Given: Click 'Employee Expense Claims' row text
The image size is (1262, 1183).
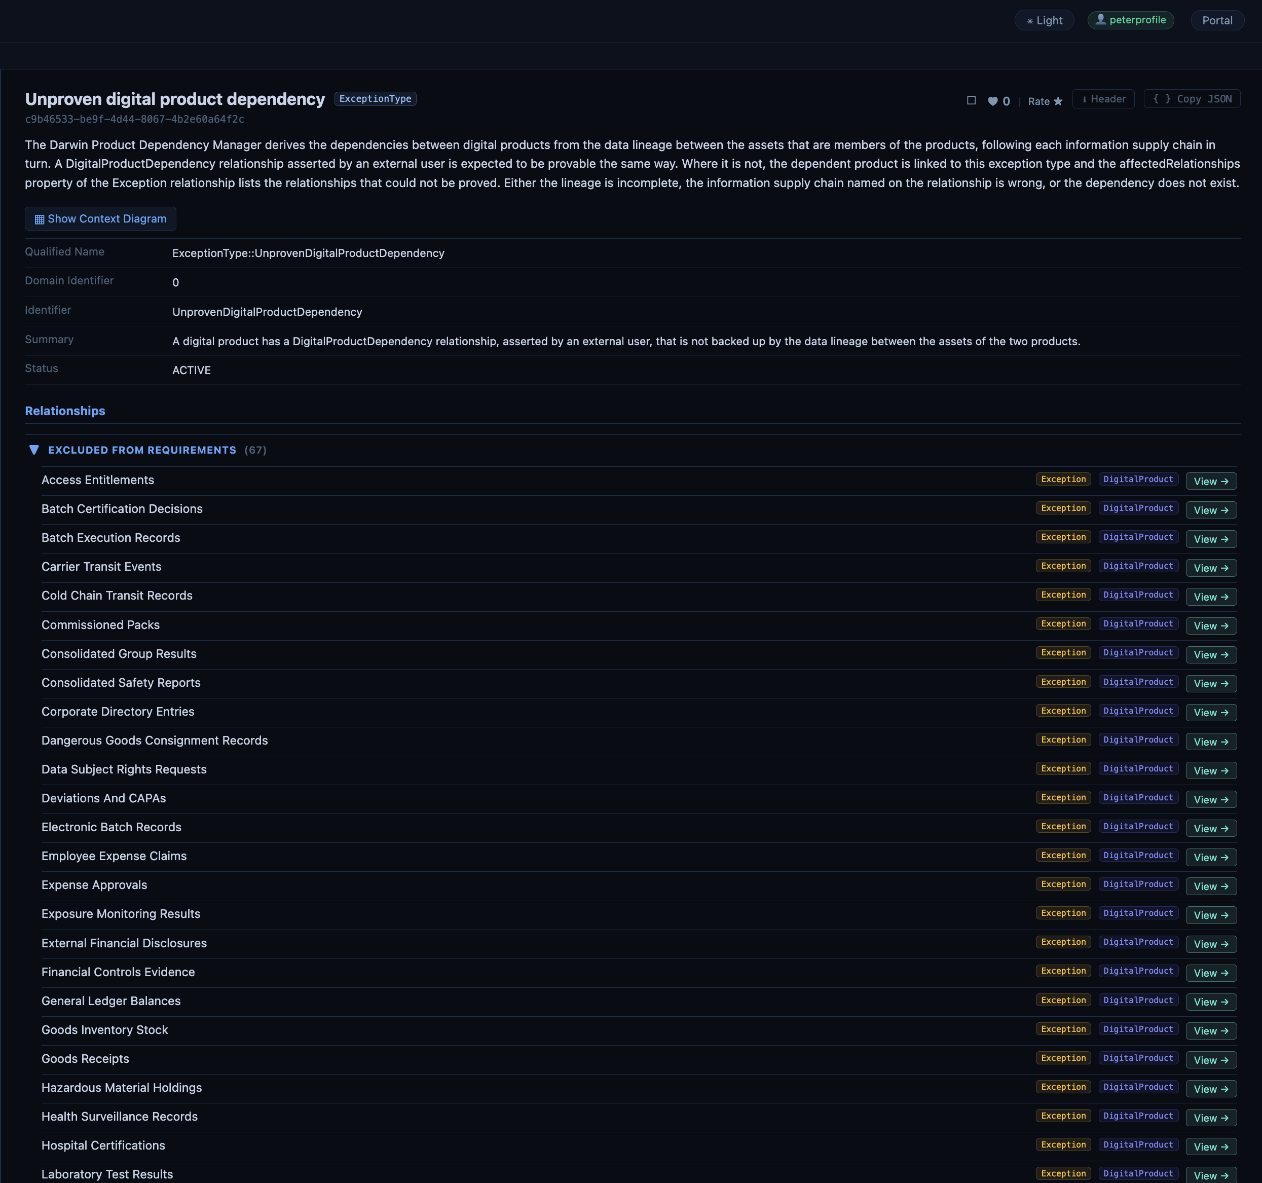Looking at the screenshot, I should click(114, 856).
